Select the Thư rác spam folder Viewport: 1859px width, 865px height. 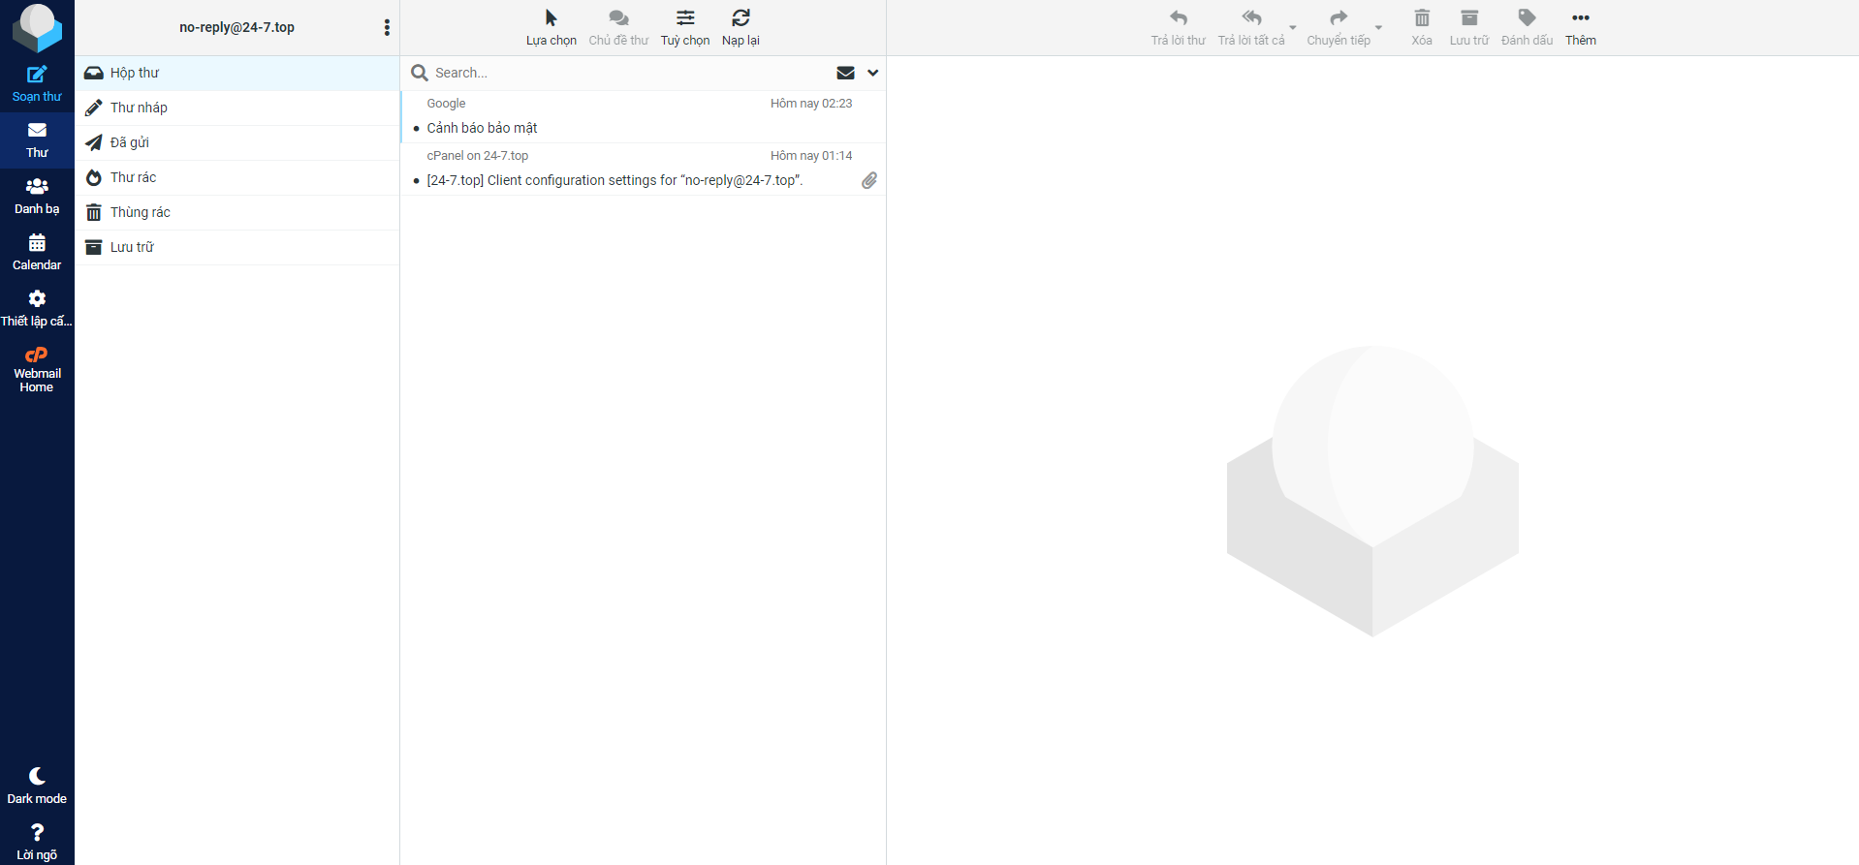133,177
